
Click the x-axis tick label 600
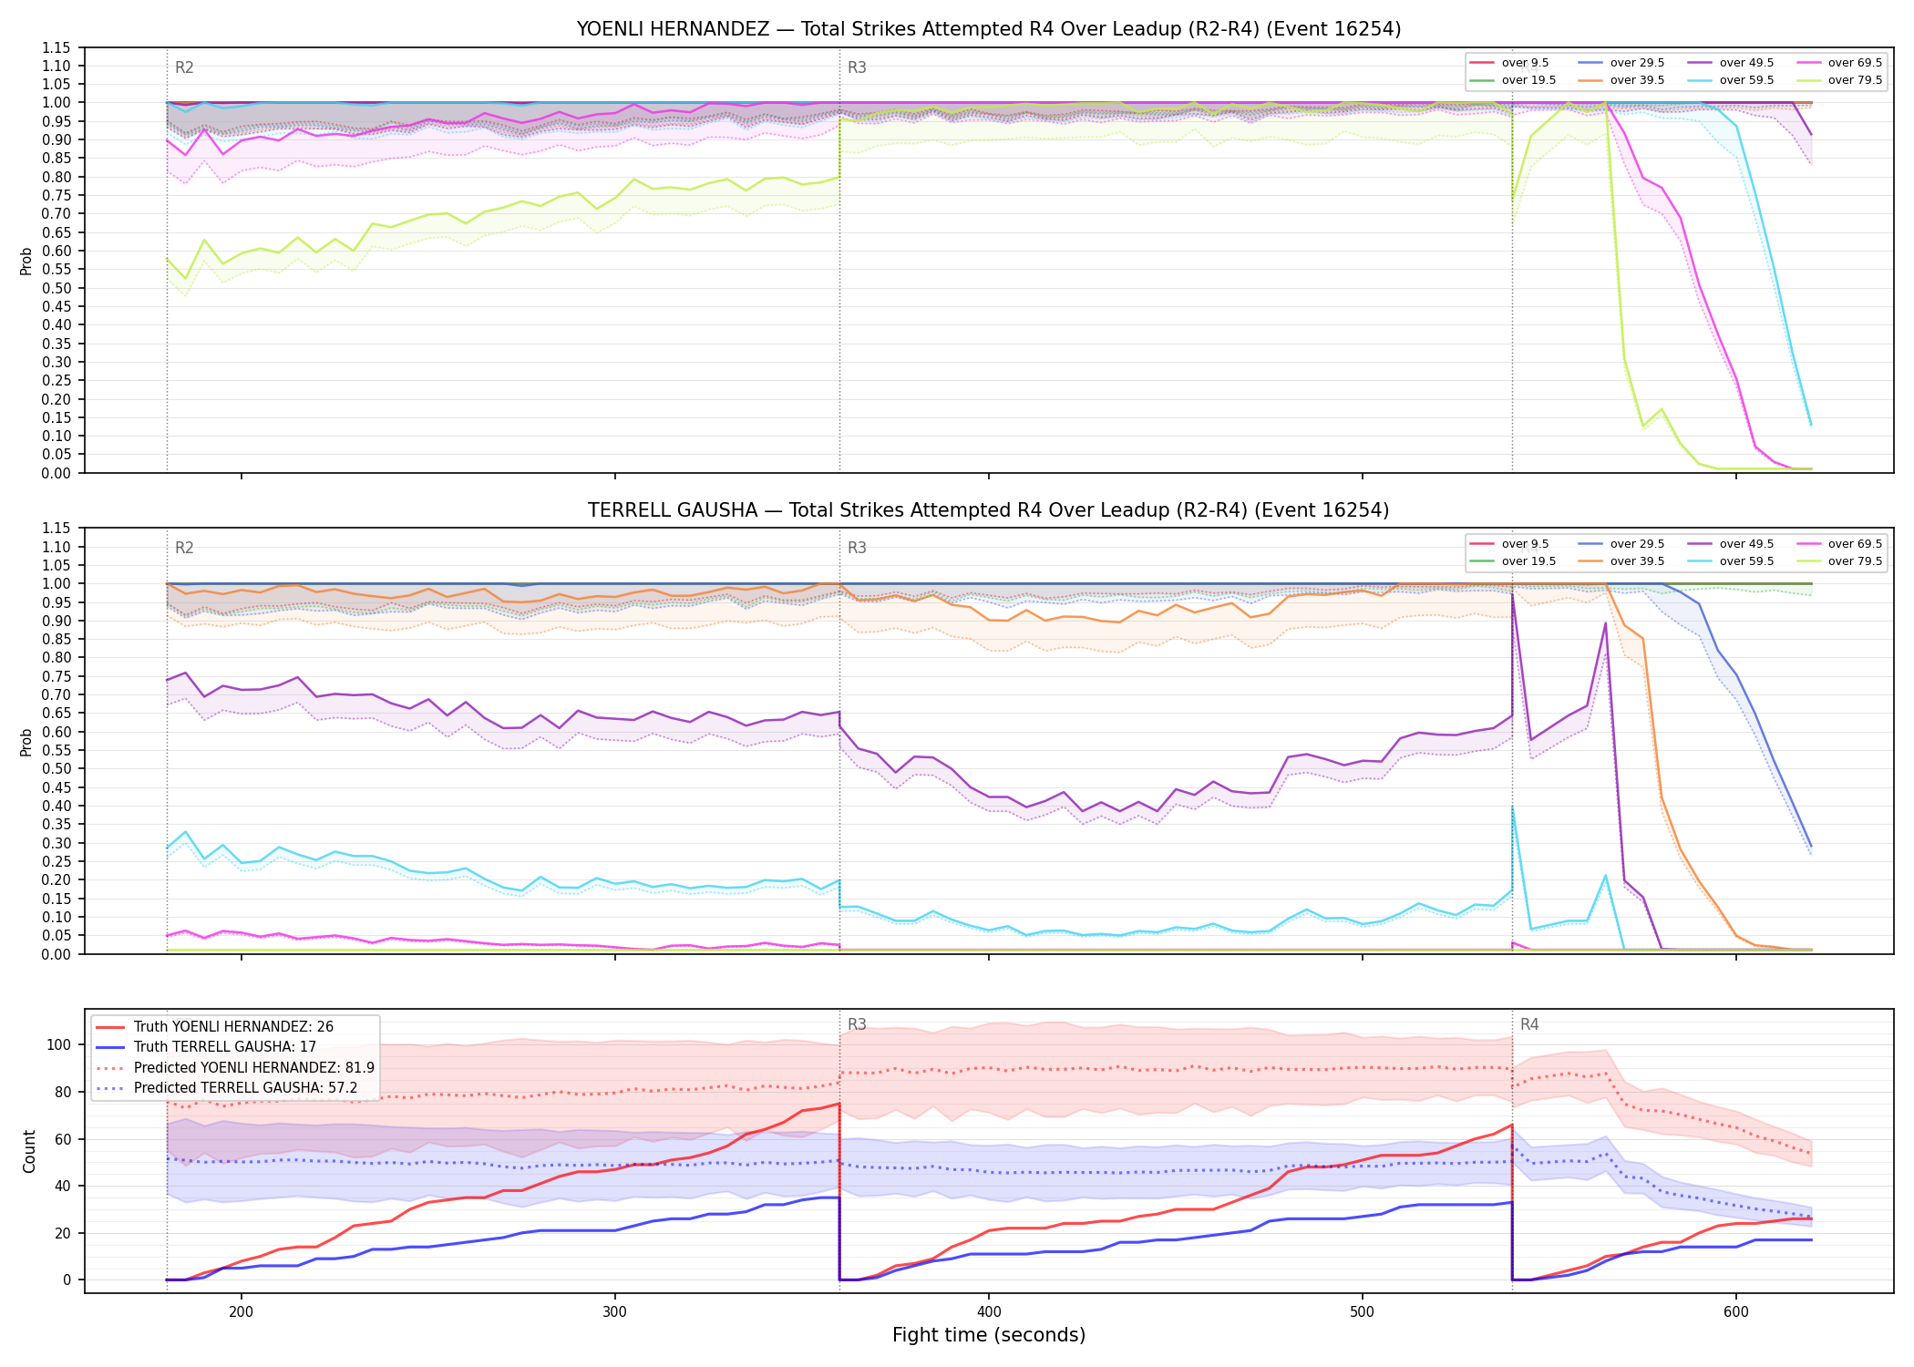pyautogui.click(x=1736, y=1312)
